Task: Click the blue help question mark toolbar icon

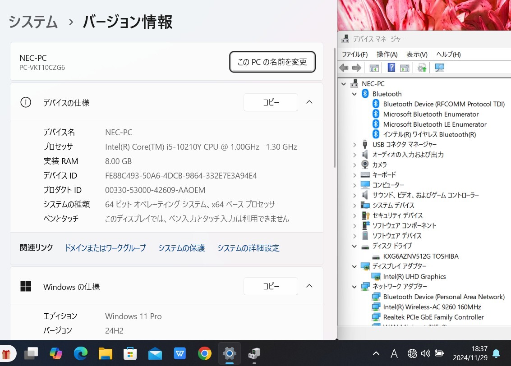Action: point(391,68)
